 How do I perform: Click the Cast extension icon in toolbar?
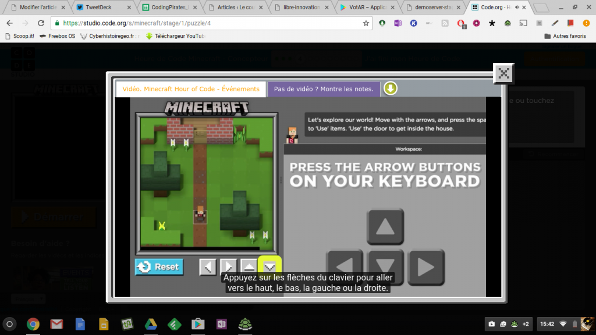pos(524,23)
